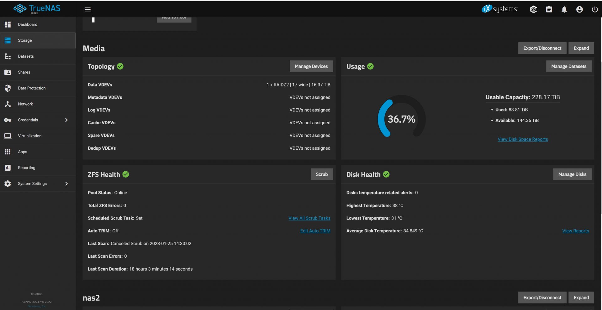The image size is (602, 310).
Task: Click the power icon
Action: click(594, 9)
